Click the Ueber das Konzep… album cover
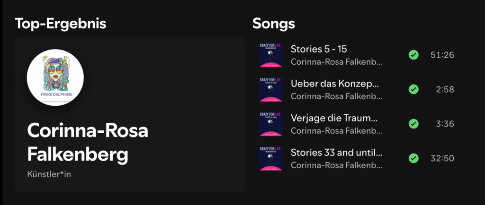Viewport: 485px width, 205px height. pyautogui.click(x=271, y=89)
